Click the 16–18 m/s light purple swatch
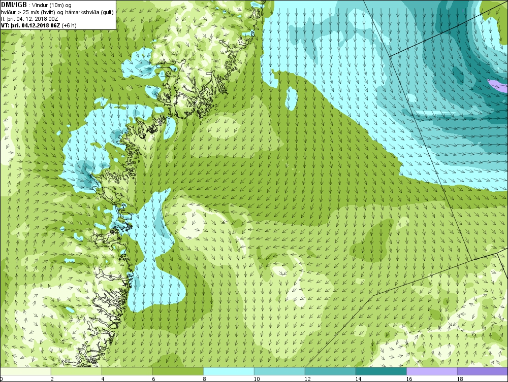The width and height of the screenshot is (508, 382). point(432,371)
